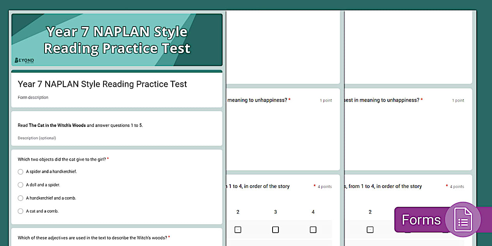Click the "4 points" label next to the grid question
The width and height of the screenshot is (492, 246).
tap(325, 186)
